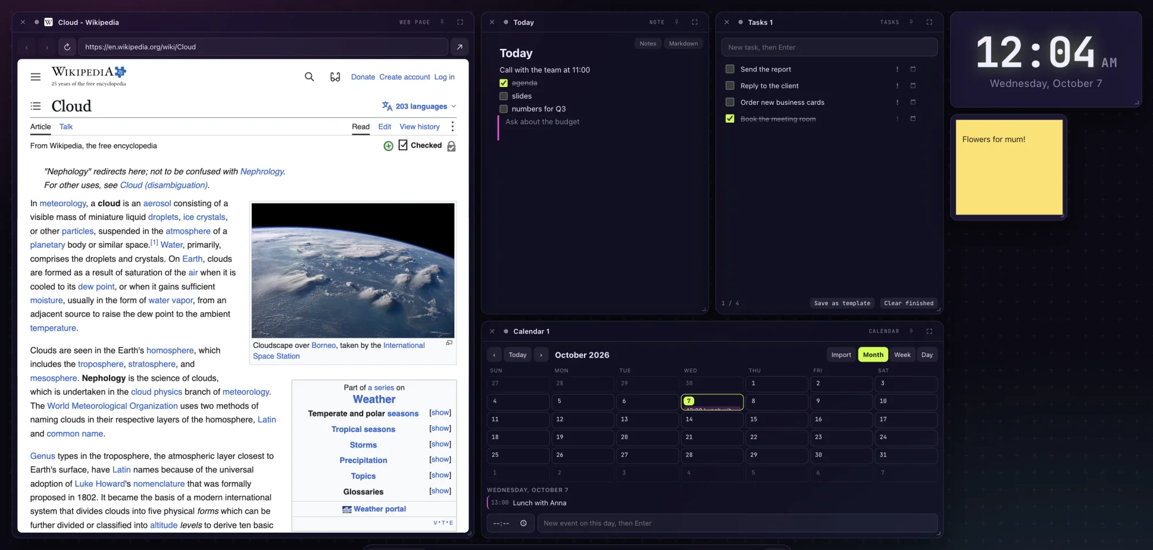
Task: Open the Wikipedia appearance glasses icon
Action: 335,77
